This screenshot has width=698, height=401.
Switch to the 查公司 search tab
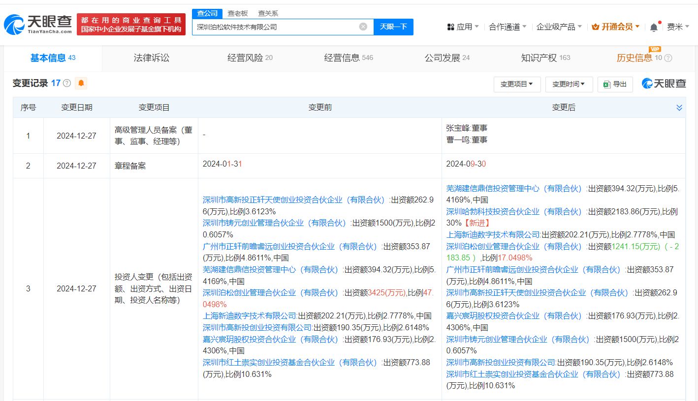207,13
